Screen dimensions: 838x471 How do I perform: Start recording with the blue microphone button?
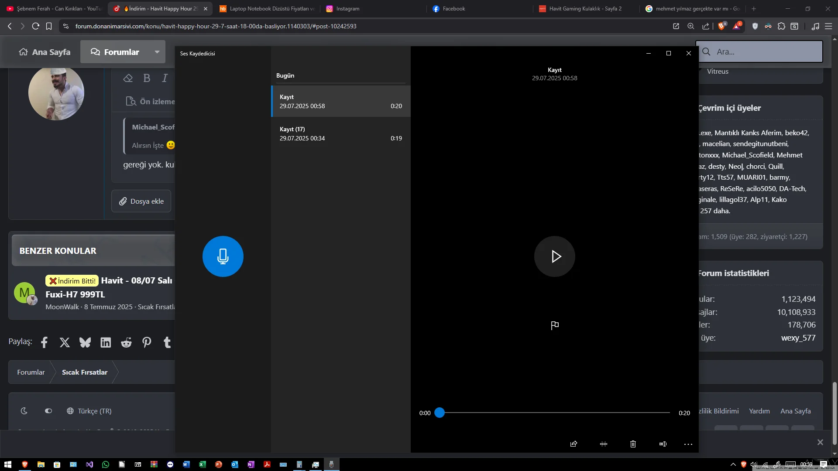[223, 256]
